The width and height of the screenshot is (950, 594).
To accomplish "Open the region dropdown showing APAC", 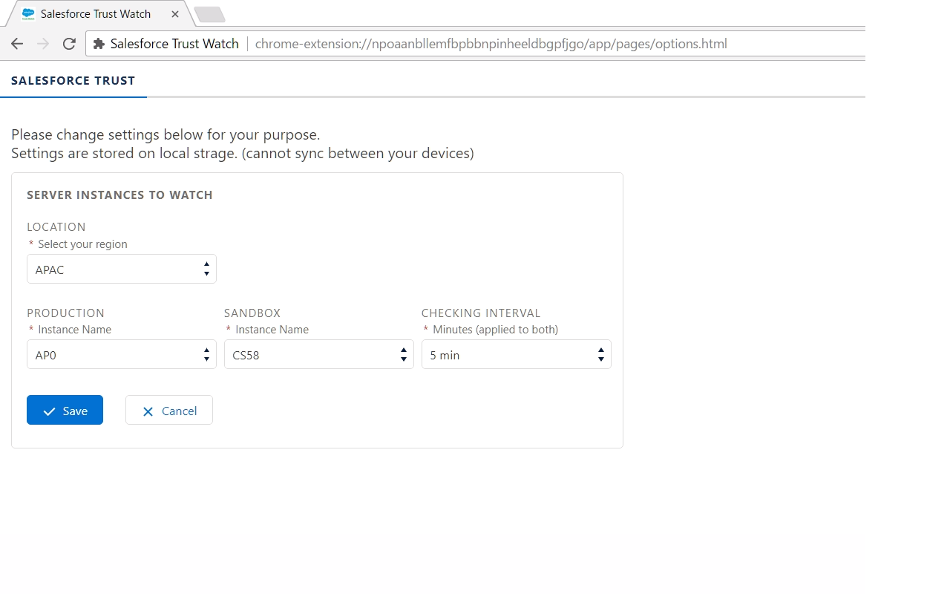I will click(x=122, y=270).
